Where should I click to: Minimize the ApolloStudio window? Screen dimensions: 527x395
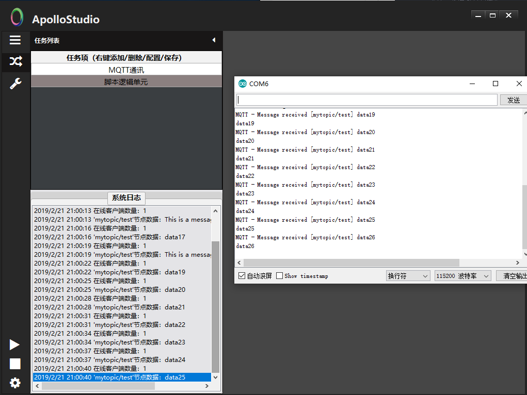[x=478, y=15]
